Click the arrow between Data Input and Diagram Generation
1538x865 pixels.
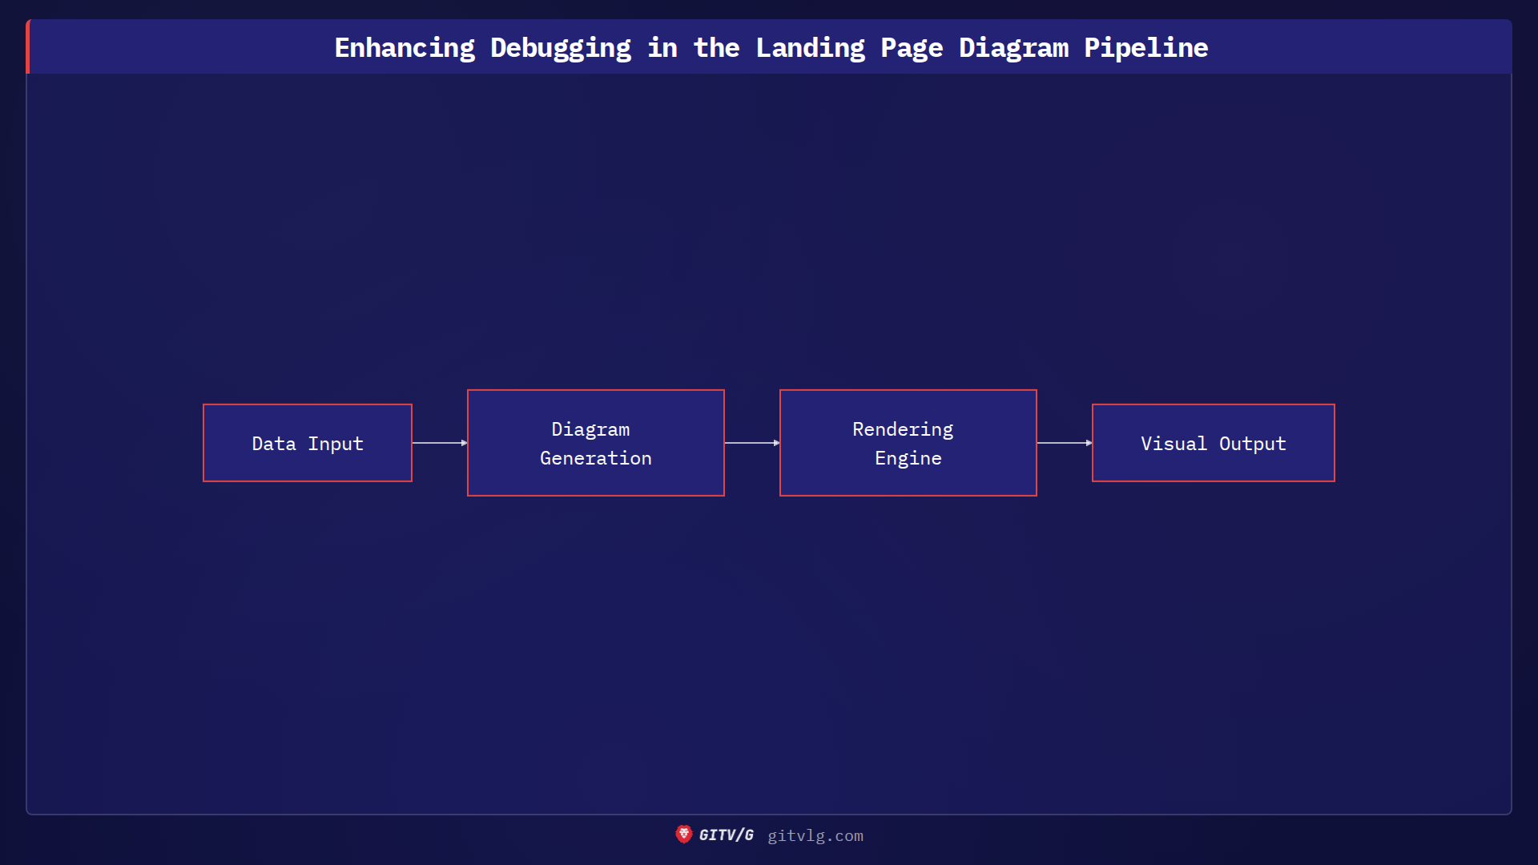pos(439,443)
